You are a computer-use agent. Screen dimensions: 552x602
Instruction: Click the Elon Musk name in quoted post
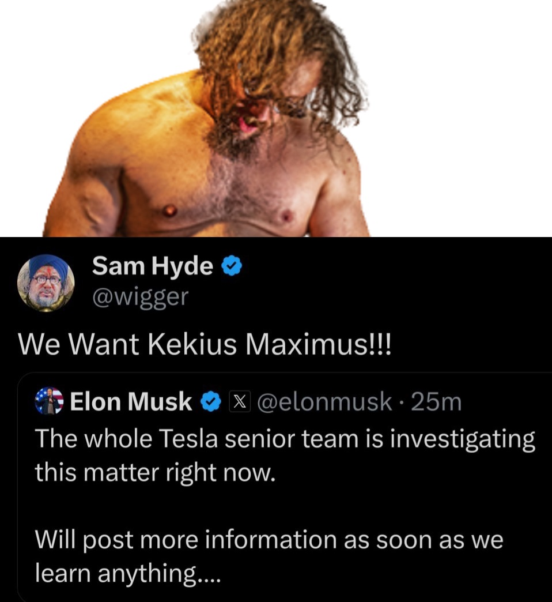(131, 401)
